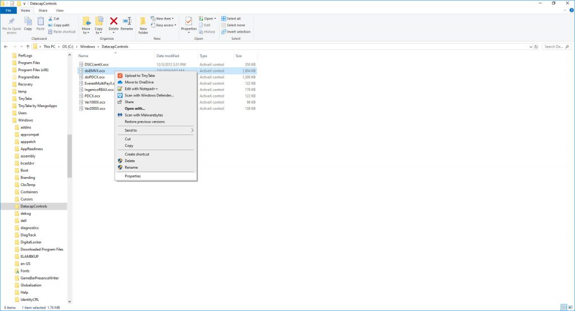Select the Fonts folder in tree
The width and height of the screenshot is (575, 311).
[25, 271]
